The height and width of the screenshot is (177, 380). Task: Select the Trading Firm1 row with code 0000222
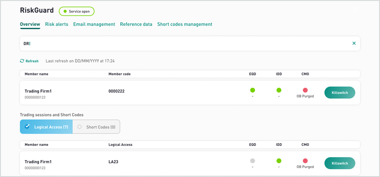[190, 93]
